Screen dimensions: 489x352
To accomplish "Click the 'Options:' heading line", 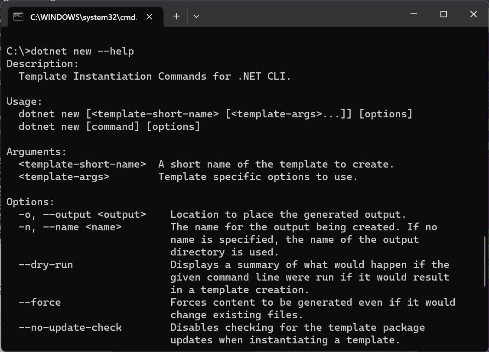I will [x=31, y=202].
